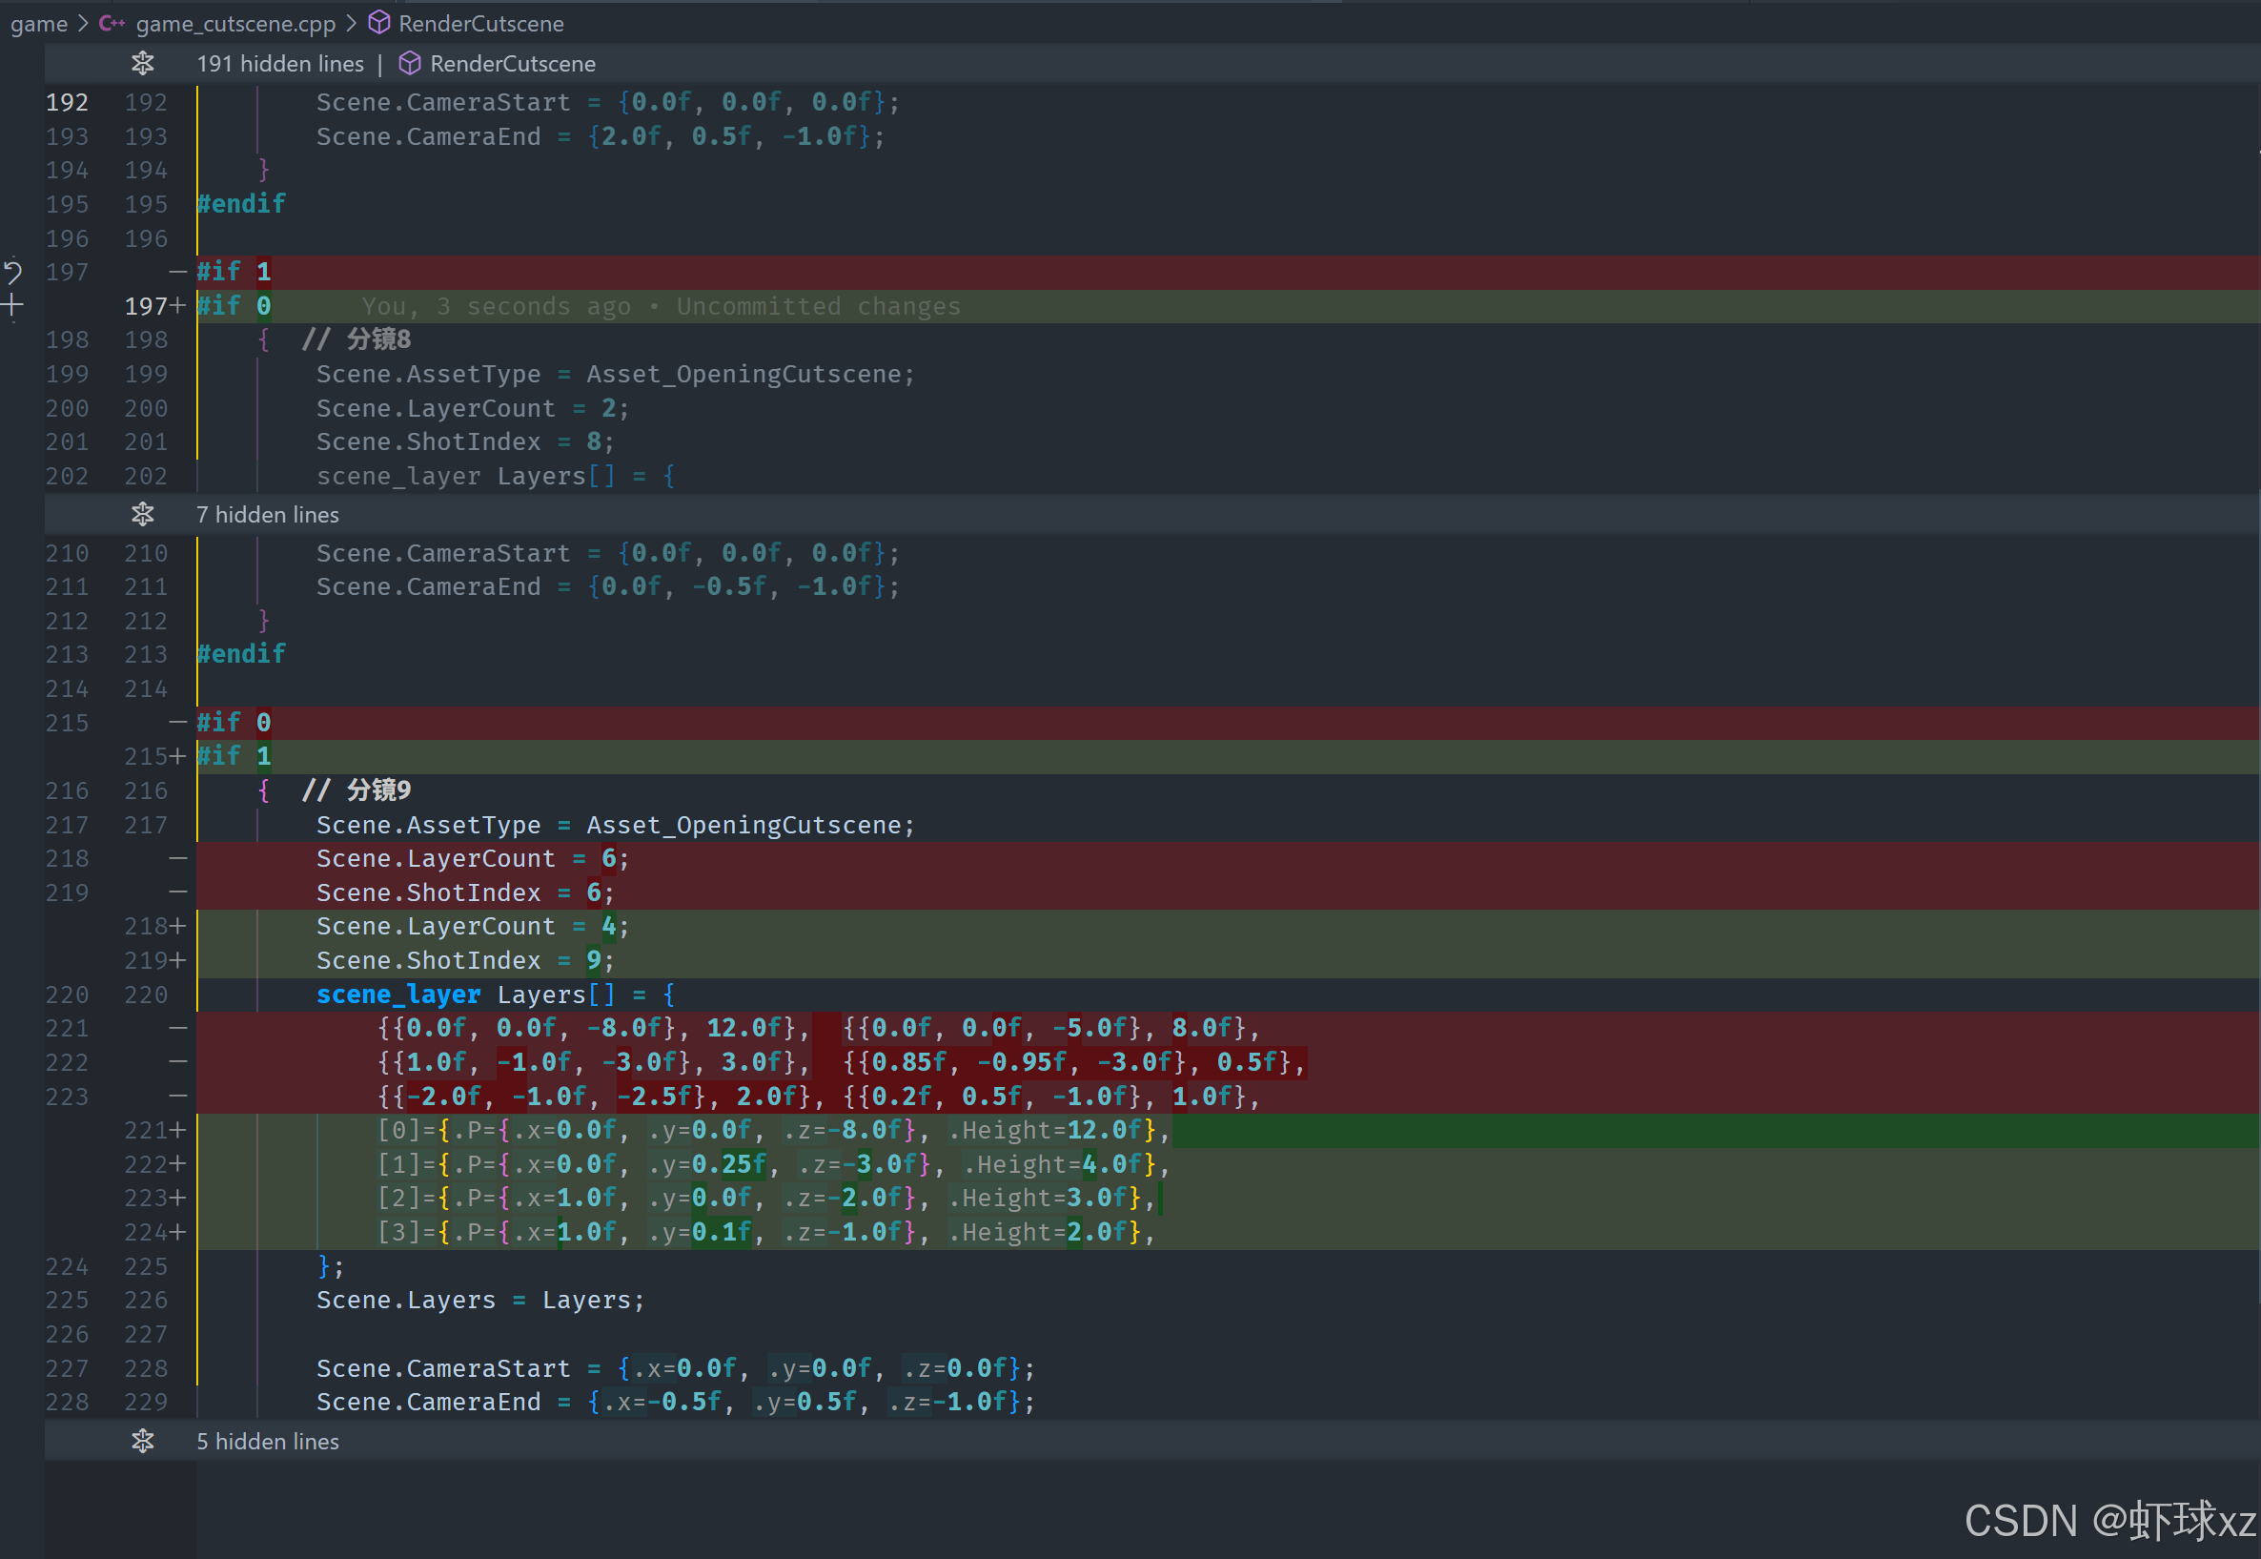Expand the '191 hidden lines' text label

coord(280,64)
